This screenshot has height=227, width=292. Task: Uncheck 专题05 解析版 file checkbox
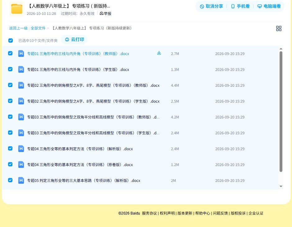click(x=10, y=180)
